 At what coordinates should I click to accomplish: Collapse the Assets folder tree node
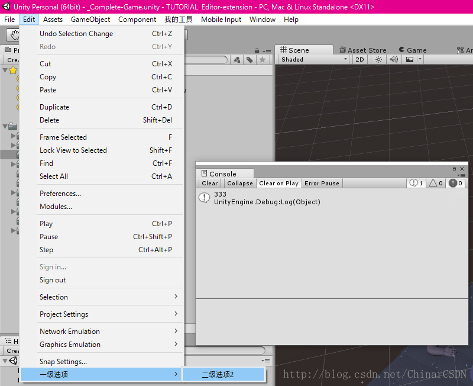point(5,127)
